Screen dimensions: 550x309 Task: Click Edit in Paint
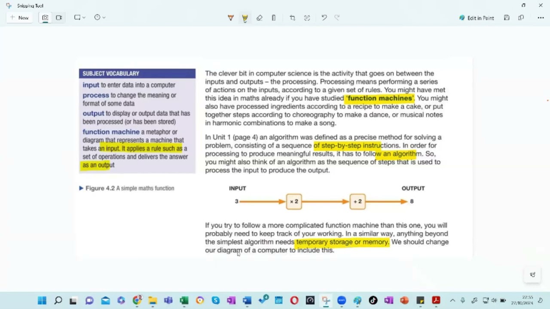[477, 18]
